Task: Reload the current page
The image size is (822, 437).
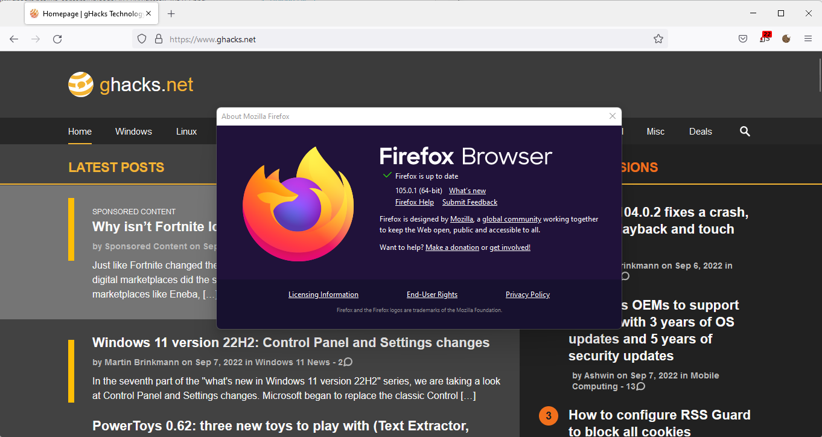Action: (57, 39)
